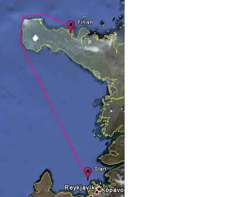Click the Kópavogur city label

point(113,190)
